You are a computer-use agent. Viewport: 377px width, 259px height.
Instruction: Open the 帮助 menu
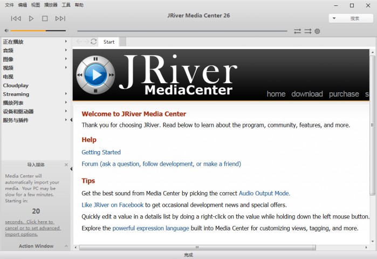pos(79,5)
